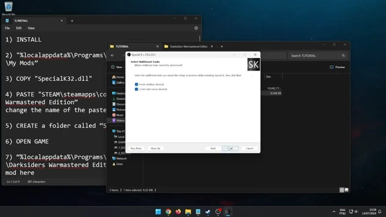Switch Explorer to details view icon
The image size is (386, 217).
point(342,190)
